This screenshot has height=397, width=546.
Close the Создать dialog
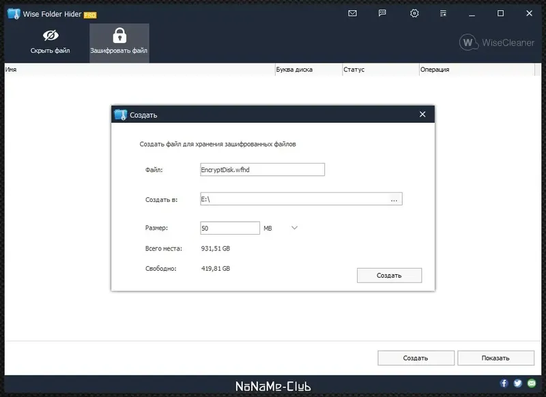[422, 114]
